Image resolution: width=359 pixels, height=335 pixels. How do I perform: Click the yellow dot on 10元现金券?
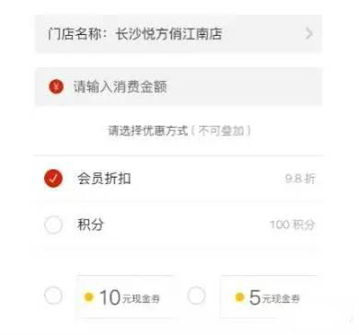coord(88,297)
